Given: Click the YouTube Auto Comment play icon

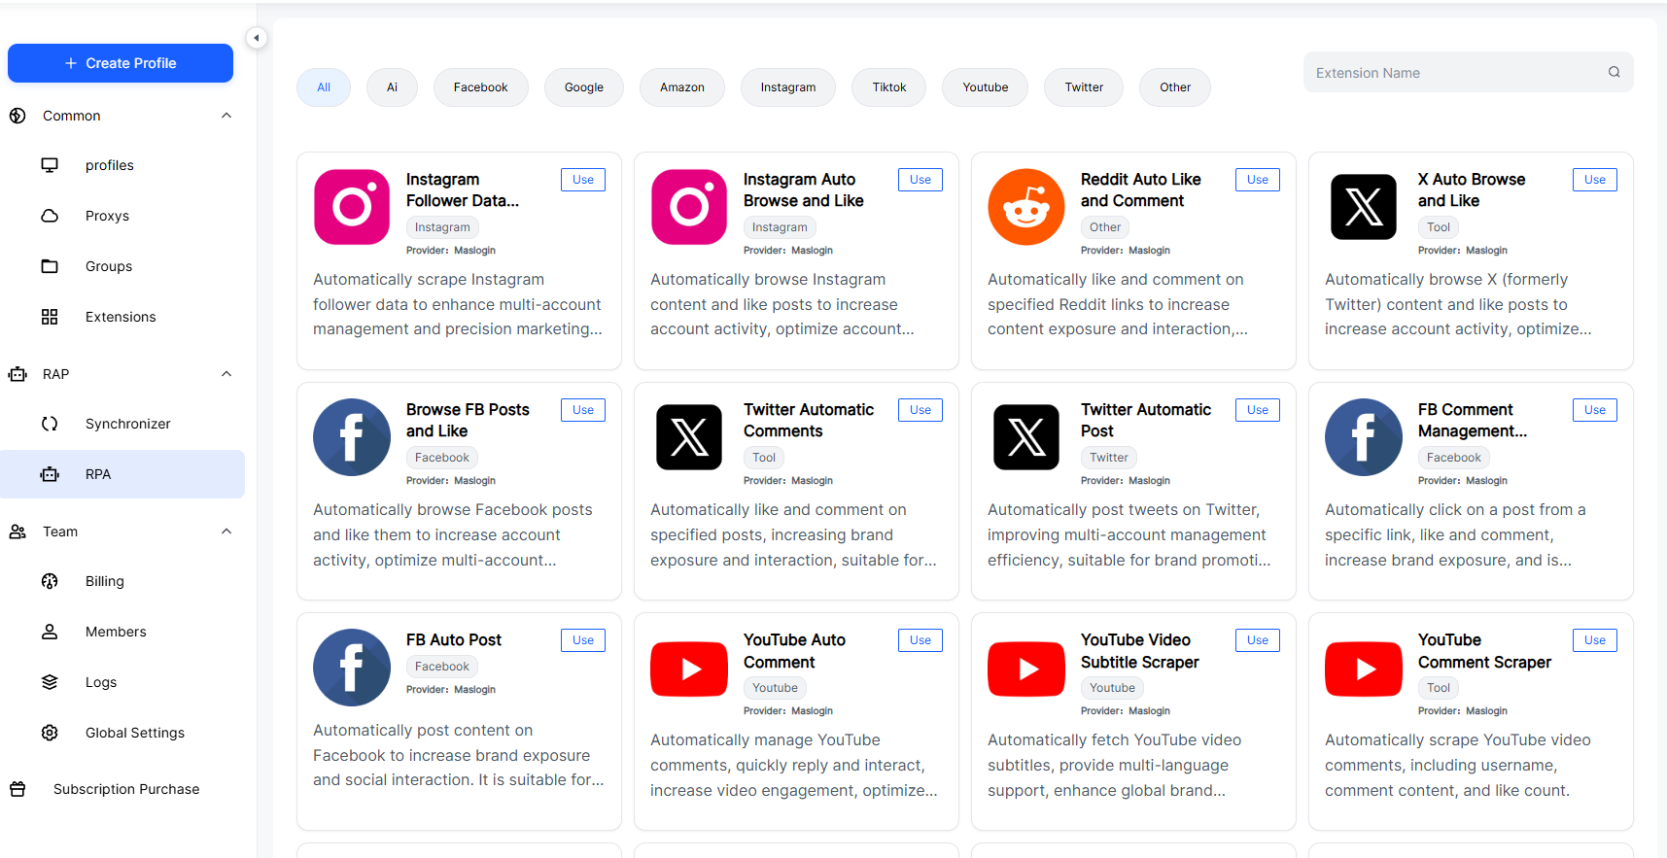Looking at the screenshot, I should 688,669.
